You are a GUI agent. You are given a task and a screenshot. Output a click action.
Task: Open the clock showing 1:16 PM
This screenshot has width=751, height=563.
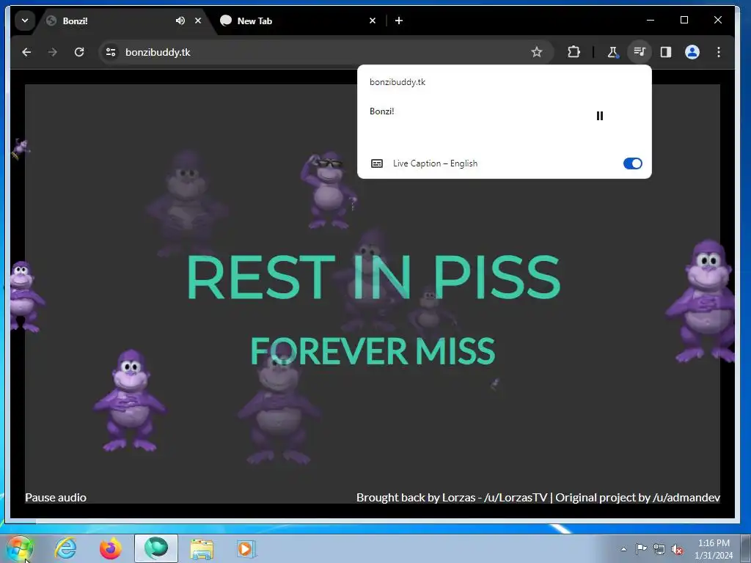click(714, 549)
